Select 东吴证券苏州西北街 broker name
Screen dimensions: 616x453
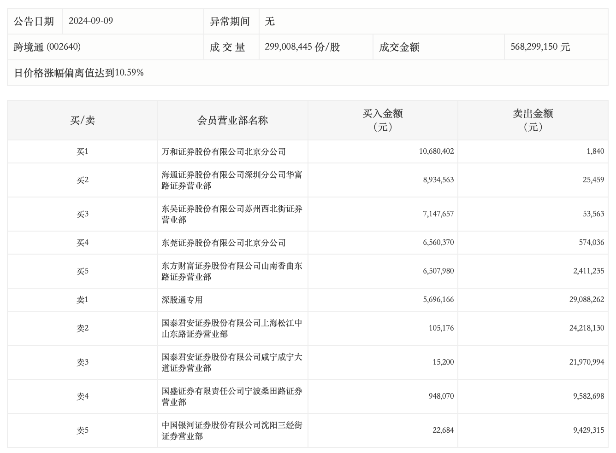[231, 215]
